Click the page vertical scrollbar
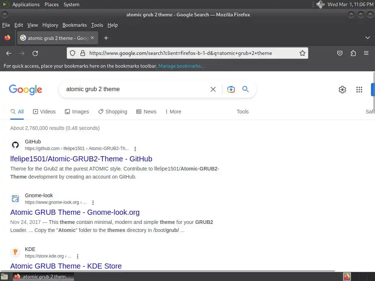Image resolution: width=375 pixels, height=281 pixels. (x=374, y=91)
